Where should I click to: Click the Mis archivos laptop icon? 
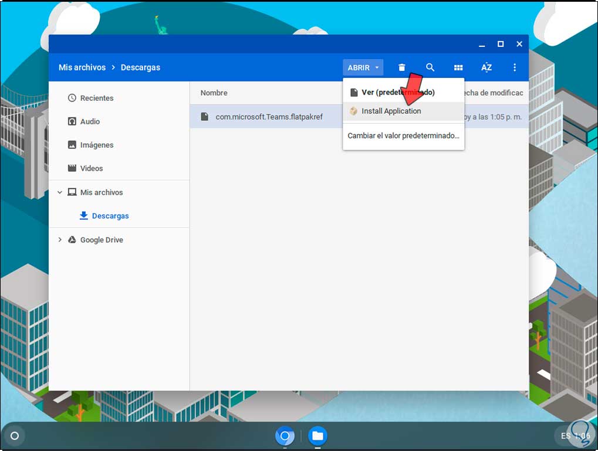[x=72, y=192]
